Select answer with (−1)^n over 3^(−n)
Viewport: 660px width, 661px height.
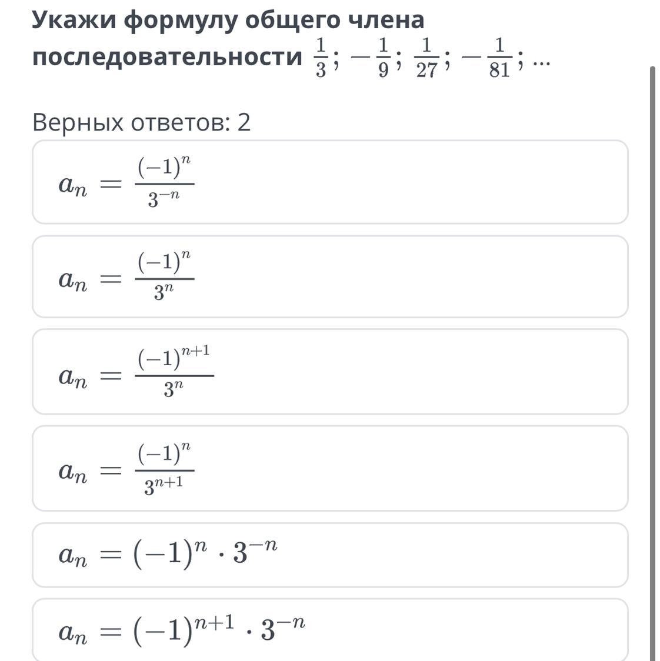tap(329, 182)
